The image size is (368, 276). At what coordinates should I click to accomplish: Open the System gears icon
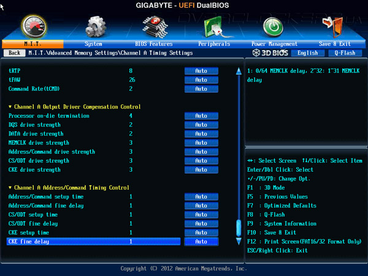click(x=96, y=27)
